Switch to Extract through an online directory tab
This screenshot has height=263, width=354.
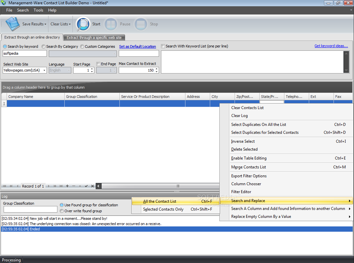pos(32,37)
